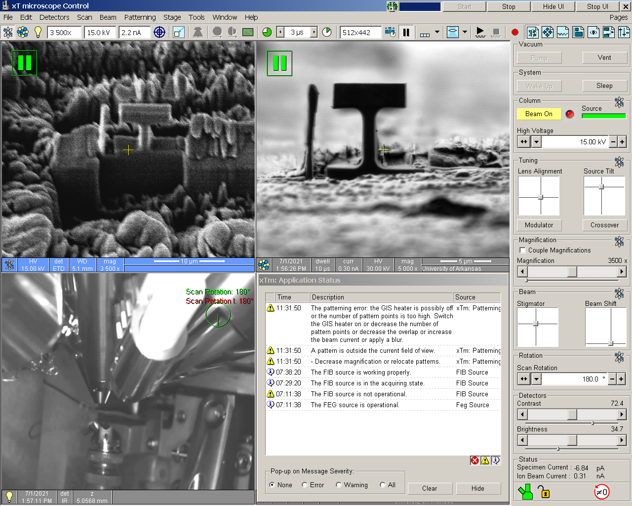Select the Warning pop-up severity radio button
This screenshot has height=506, width=632.
tap(339, 485)
